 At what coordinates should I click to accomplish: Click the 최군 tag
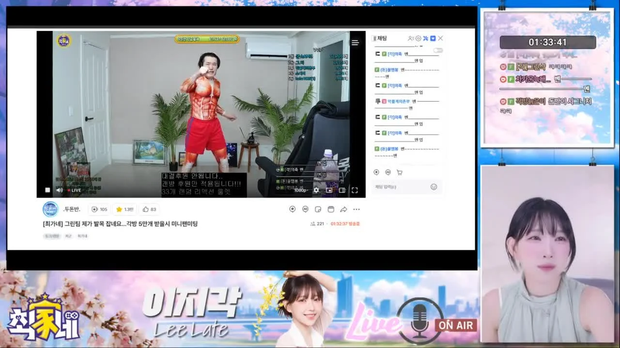[68, 236]
